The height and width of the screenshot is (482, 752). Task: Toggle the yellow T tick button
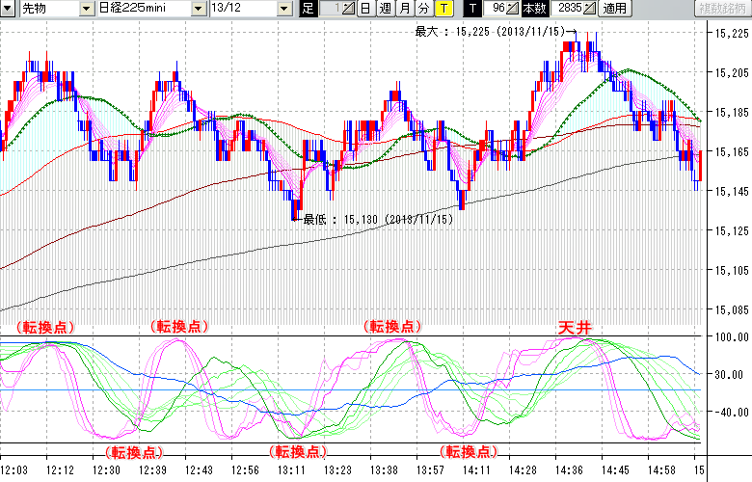point(443,9)
